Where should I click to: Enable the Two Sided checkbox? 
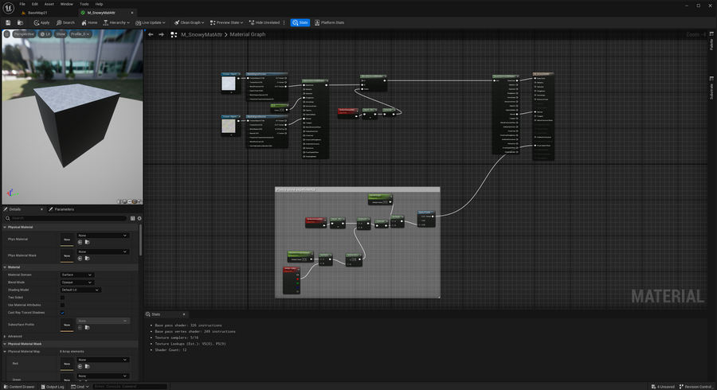tap(63, 298)
